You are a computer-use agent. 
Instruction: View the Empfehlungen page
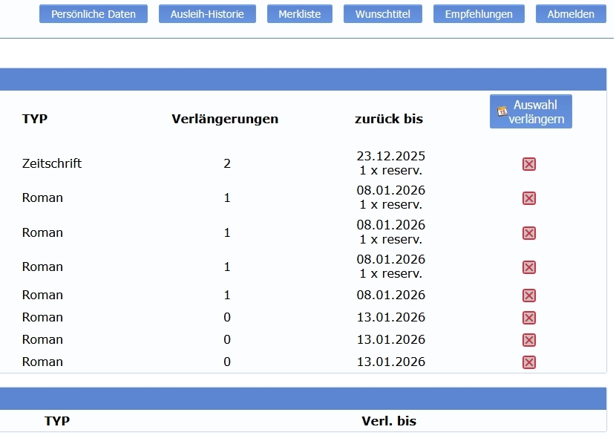pos(479,14)
